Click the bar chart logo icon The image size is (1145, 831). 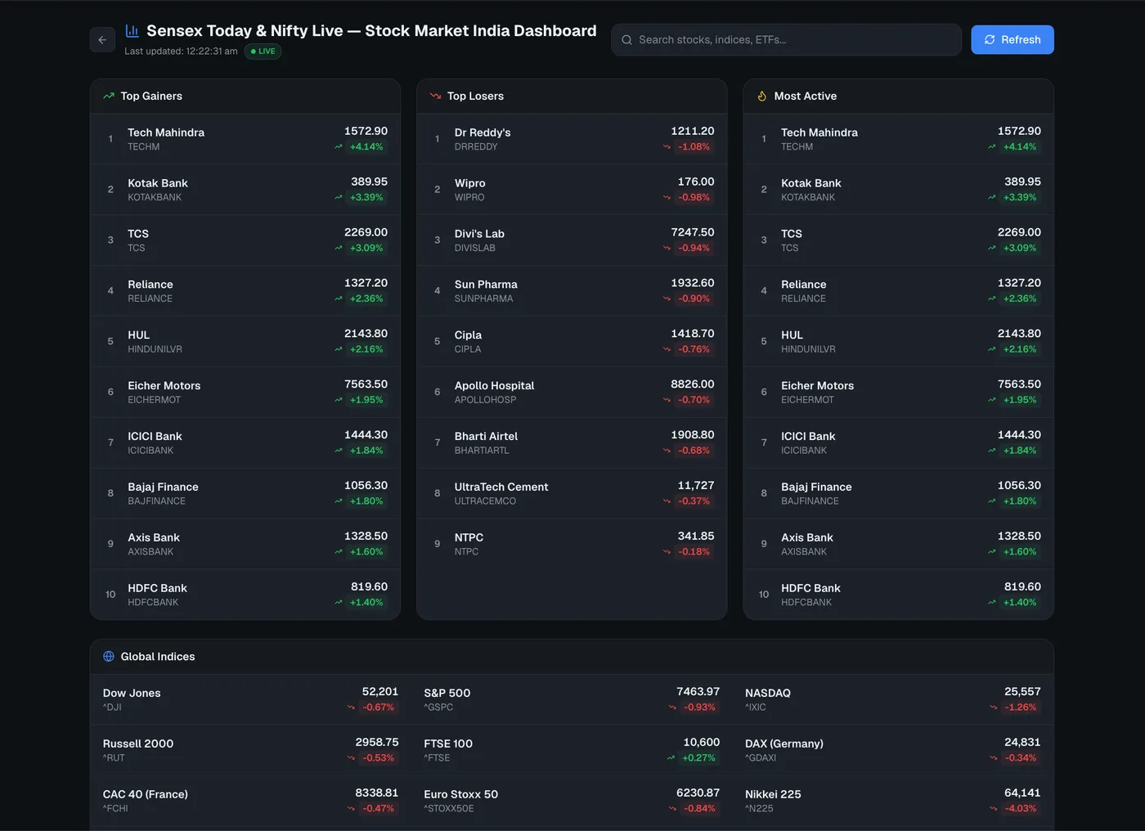tap(132, 31)
